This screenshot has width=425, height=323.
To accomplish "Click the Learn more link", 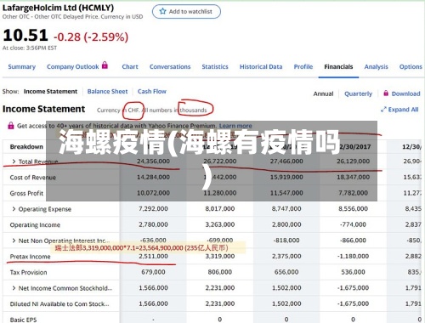I will click(x=235, y=126).
